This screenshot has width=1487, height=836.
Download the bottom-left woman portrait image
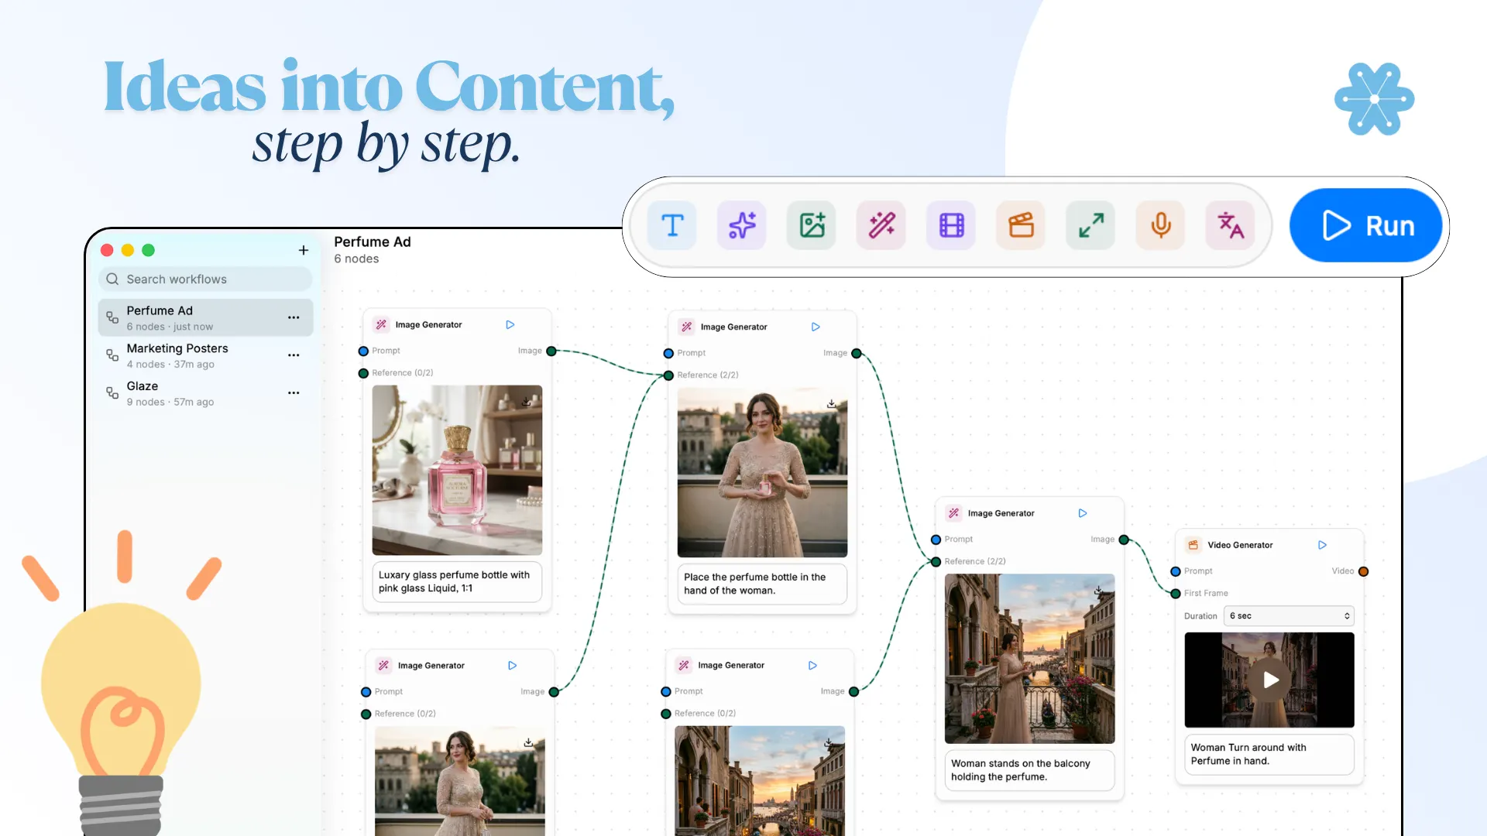529,743
